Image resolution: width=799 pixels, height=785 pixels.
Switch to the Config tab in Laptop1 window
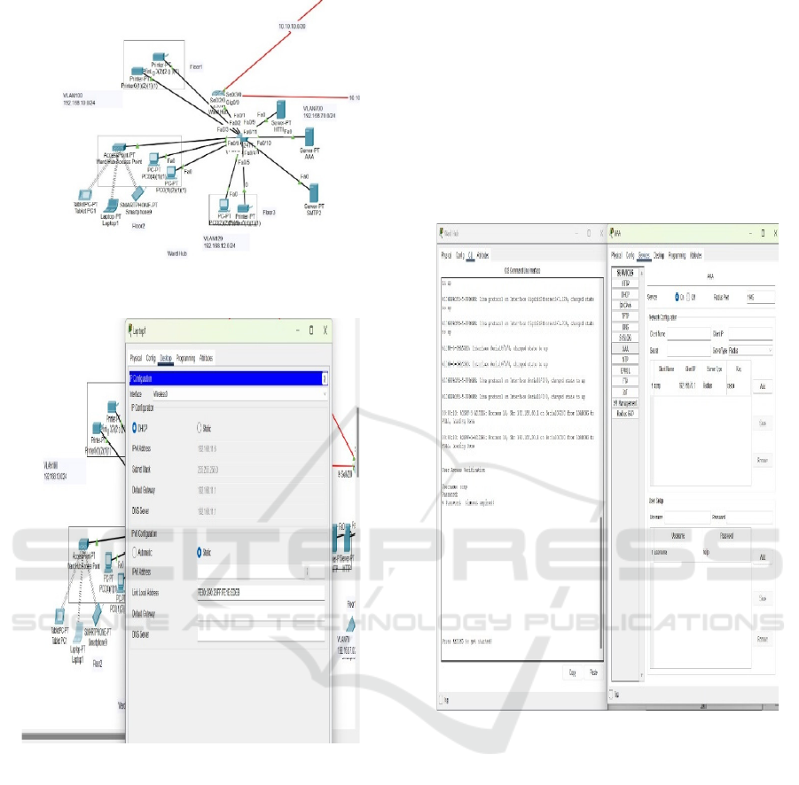pos(151,358)
